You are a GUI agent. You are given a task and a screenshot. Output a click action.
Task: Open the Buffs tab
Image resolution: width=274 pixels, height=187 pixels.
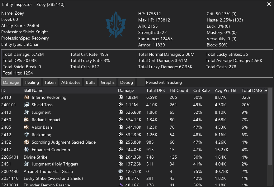point(91,82)
